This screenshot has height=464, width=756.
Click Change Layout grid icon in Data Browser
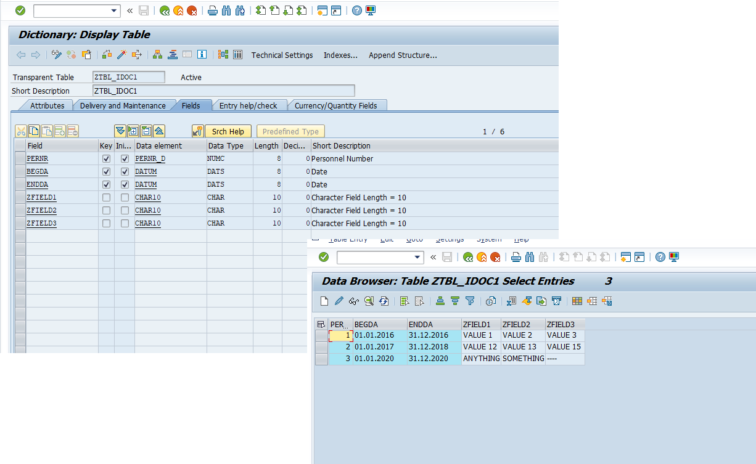(x=577, y=301)
